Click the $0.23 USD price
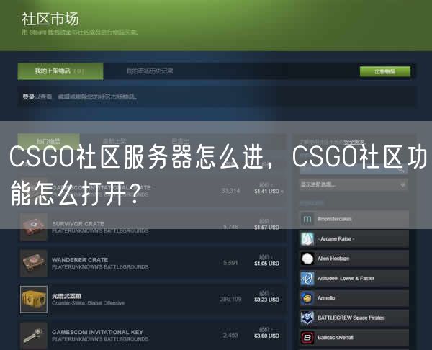The width and height of the screenshot is (432, 350). pos(266,300)
